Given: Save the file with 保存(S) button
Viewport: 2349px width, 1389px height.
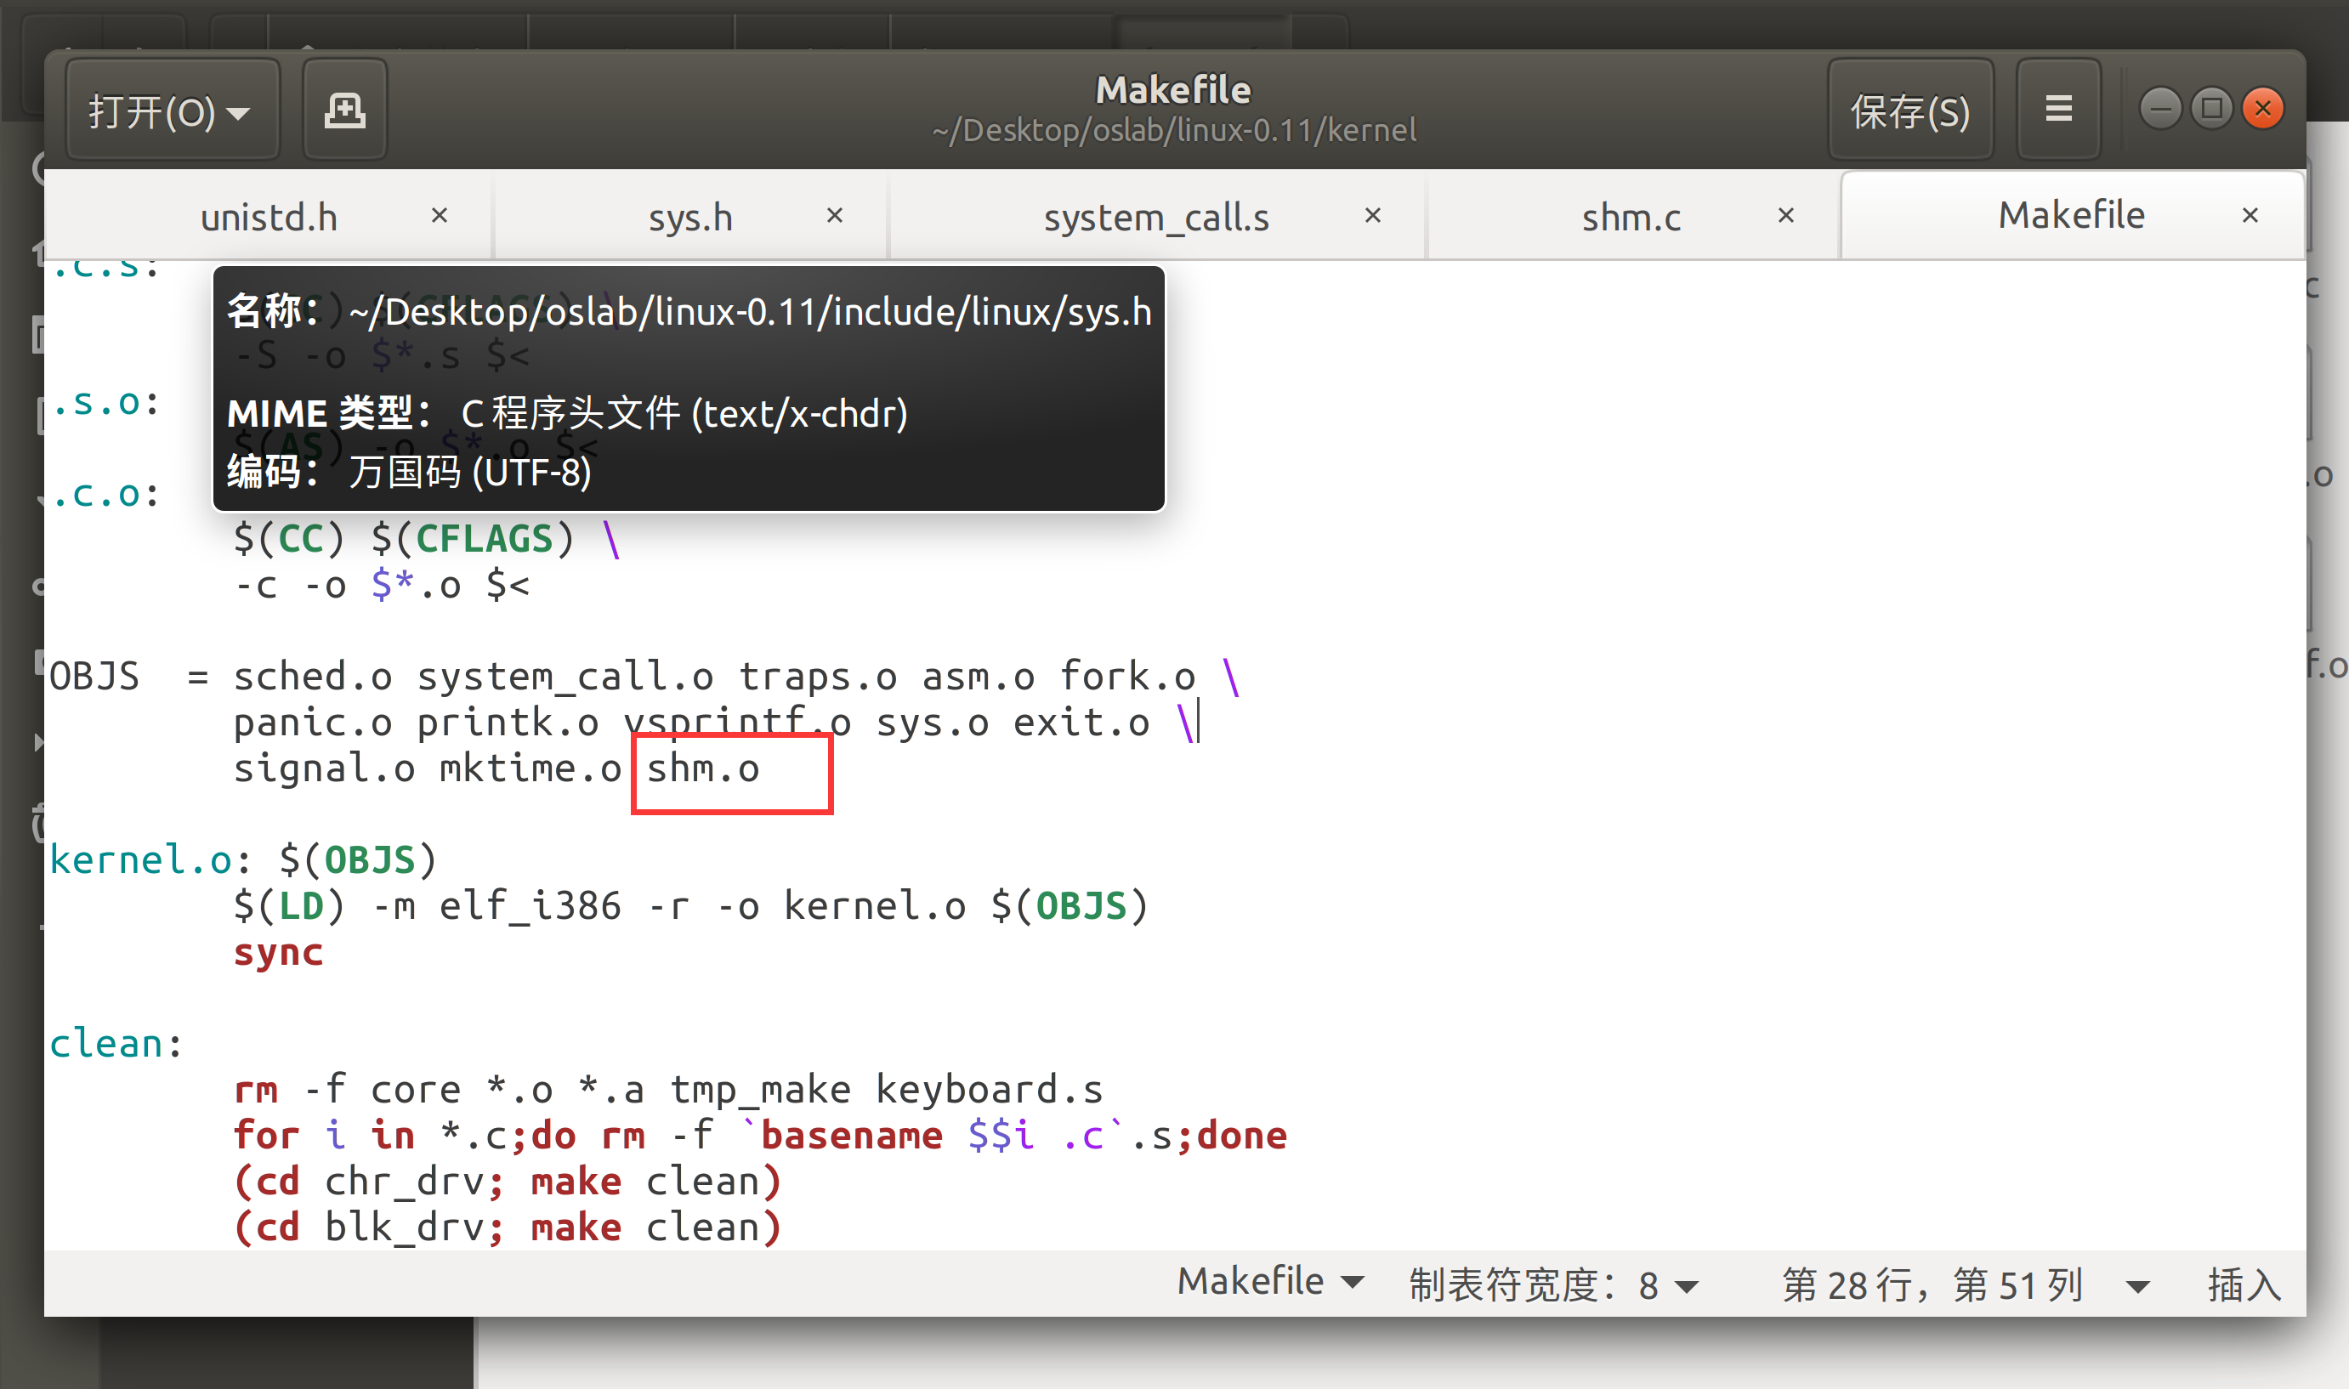Looking at the screenshot, I should pyautogui.click(x=1910, y=111).
